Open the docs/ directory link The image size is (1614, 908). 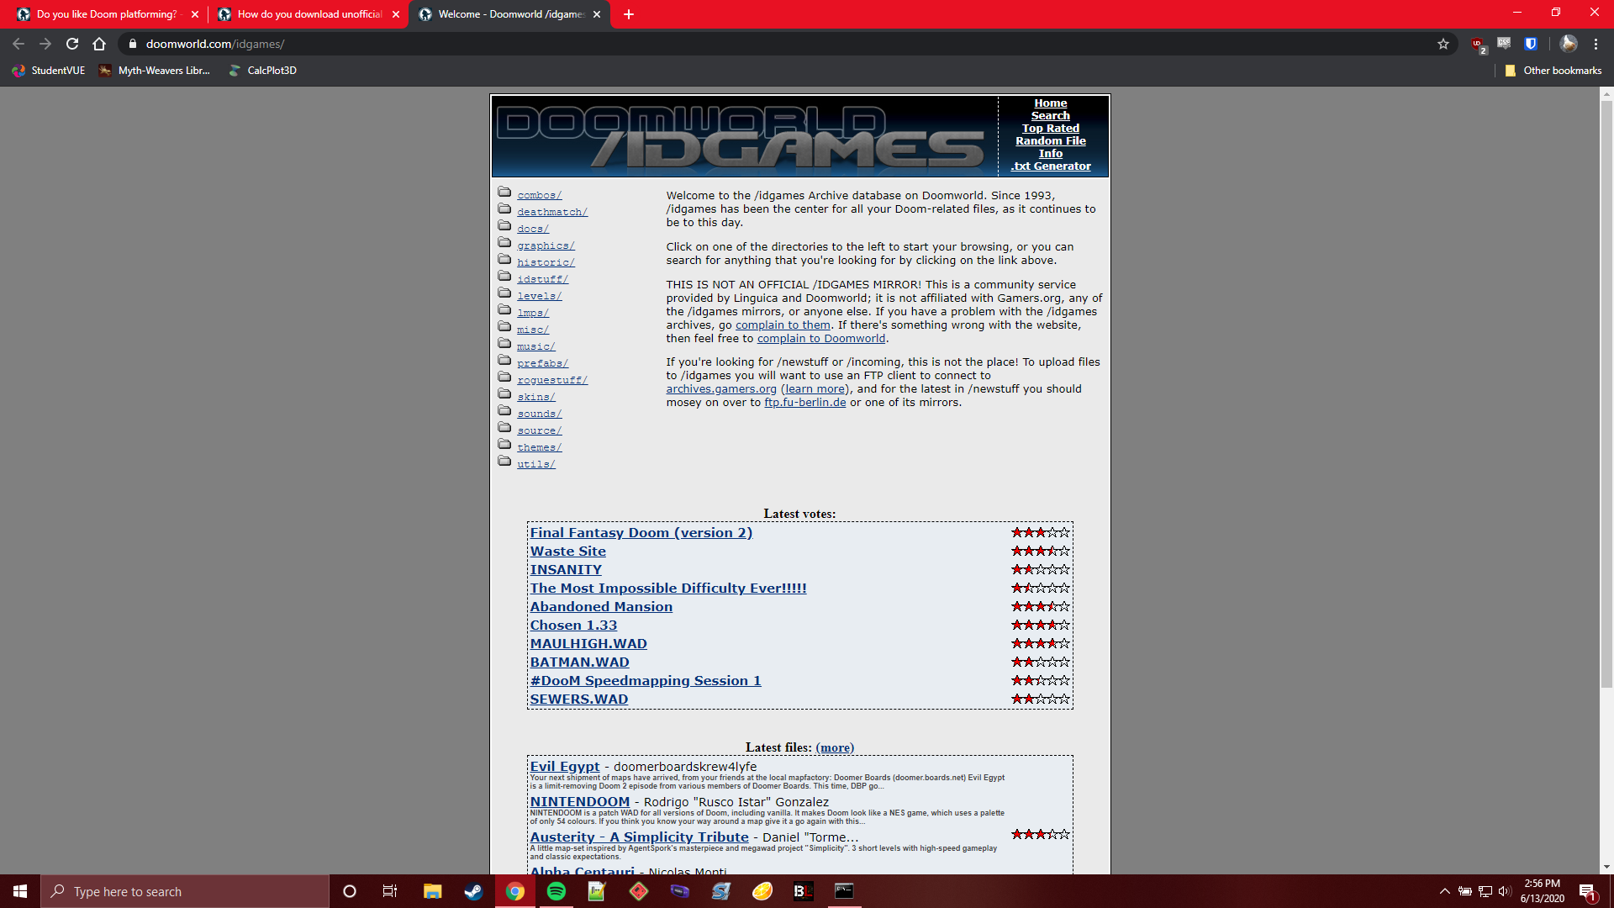pyautogui.click(x=533, y=229)
